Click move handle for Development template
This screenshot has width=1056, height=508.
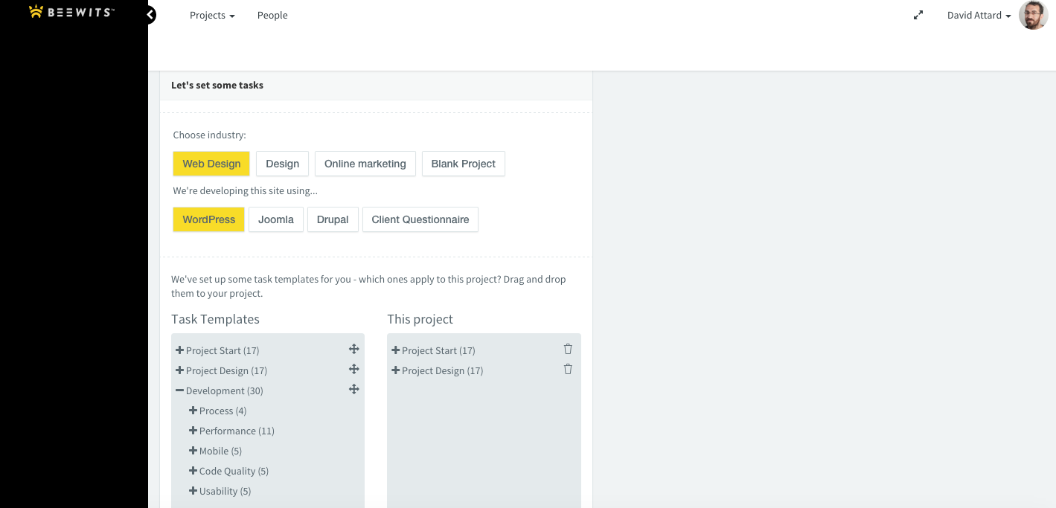[354, 389]
